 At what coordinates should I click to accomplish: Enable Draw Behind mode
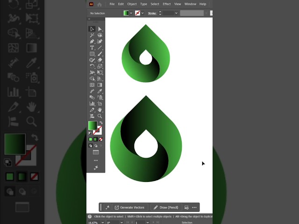[x=96, y=146]
